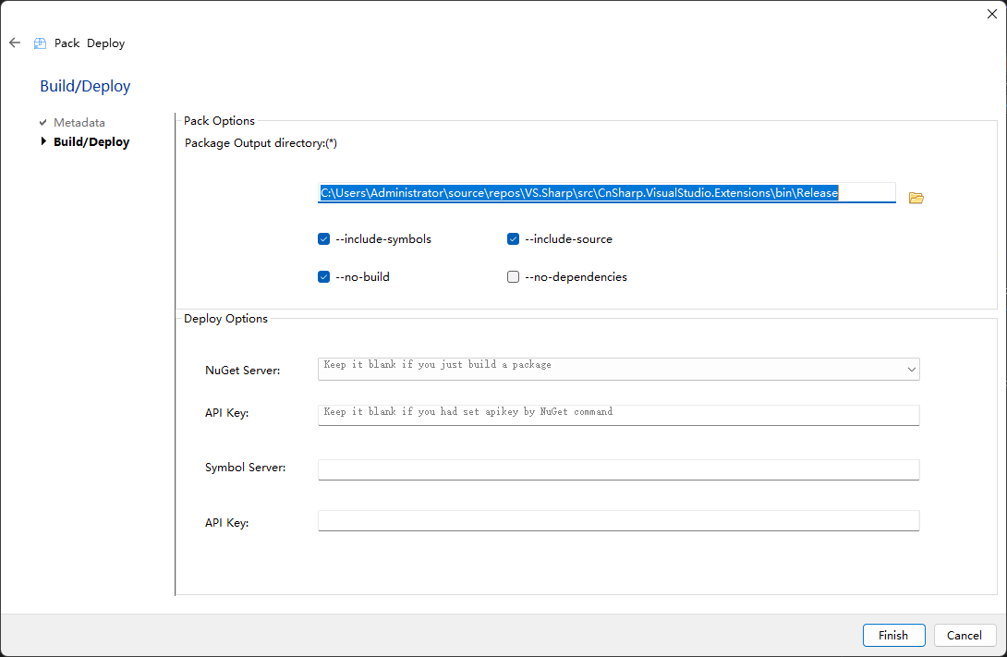Close the Pack Deploy window
Viewport: 1007px width, 657px height.
point(991,13)
